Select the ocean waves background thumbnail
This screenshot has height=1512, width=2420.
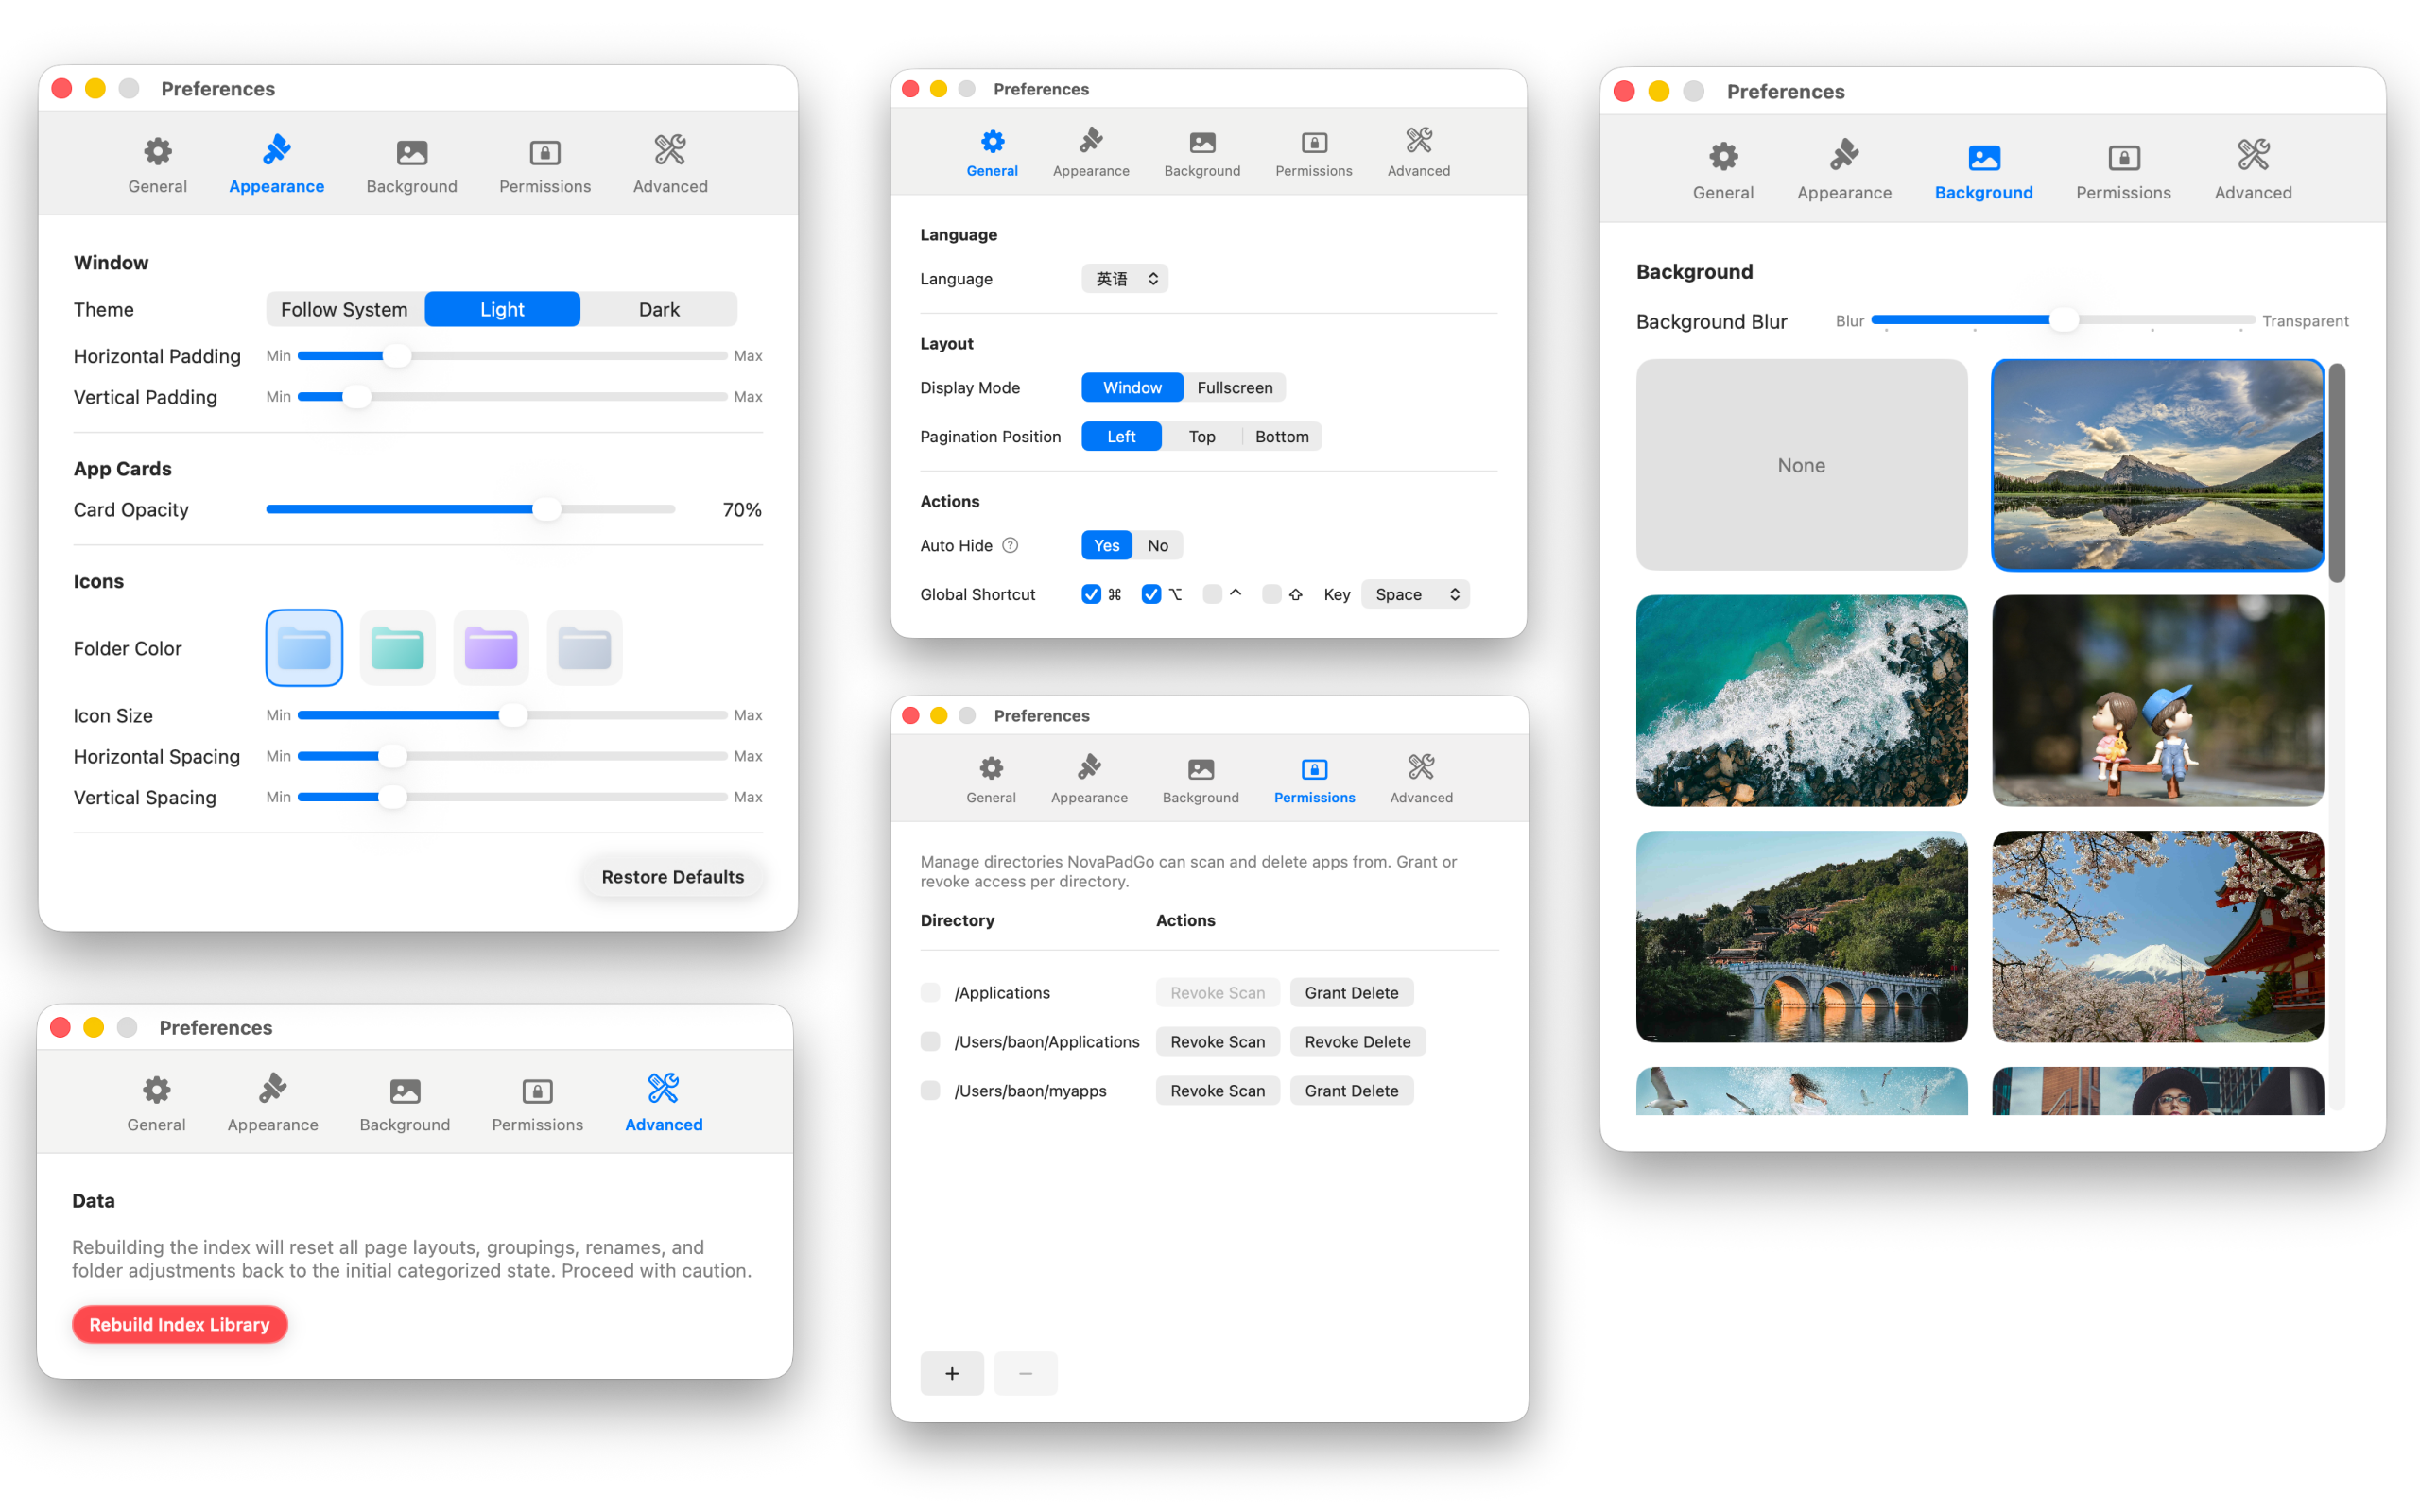tap(1801, 700)
